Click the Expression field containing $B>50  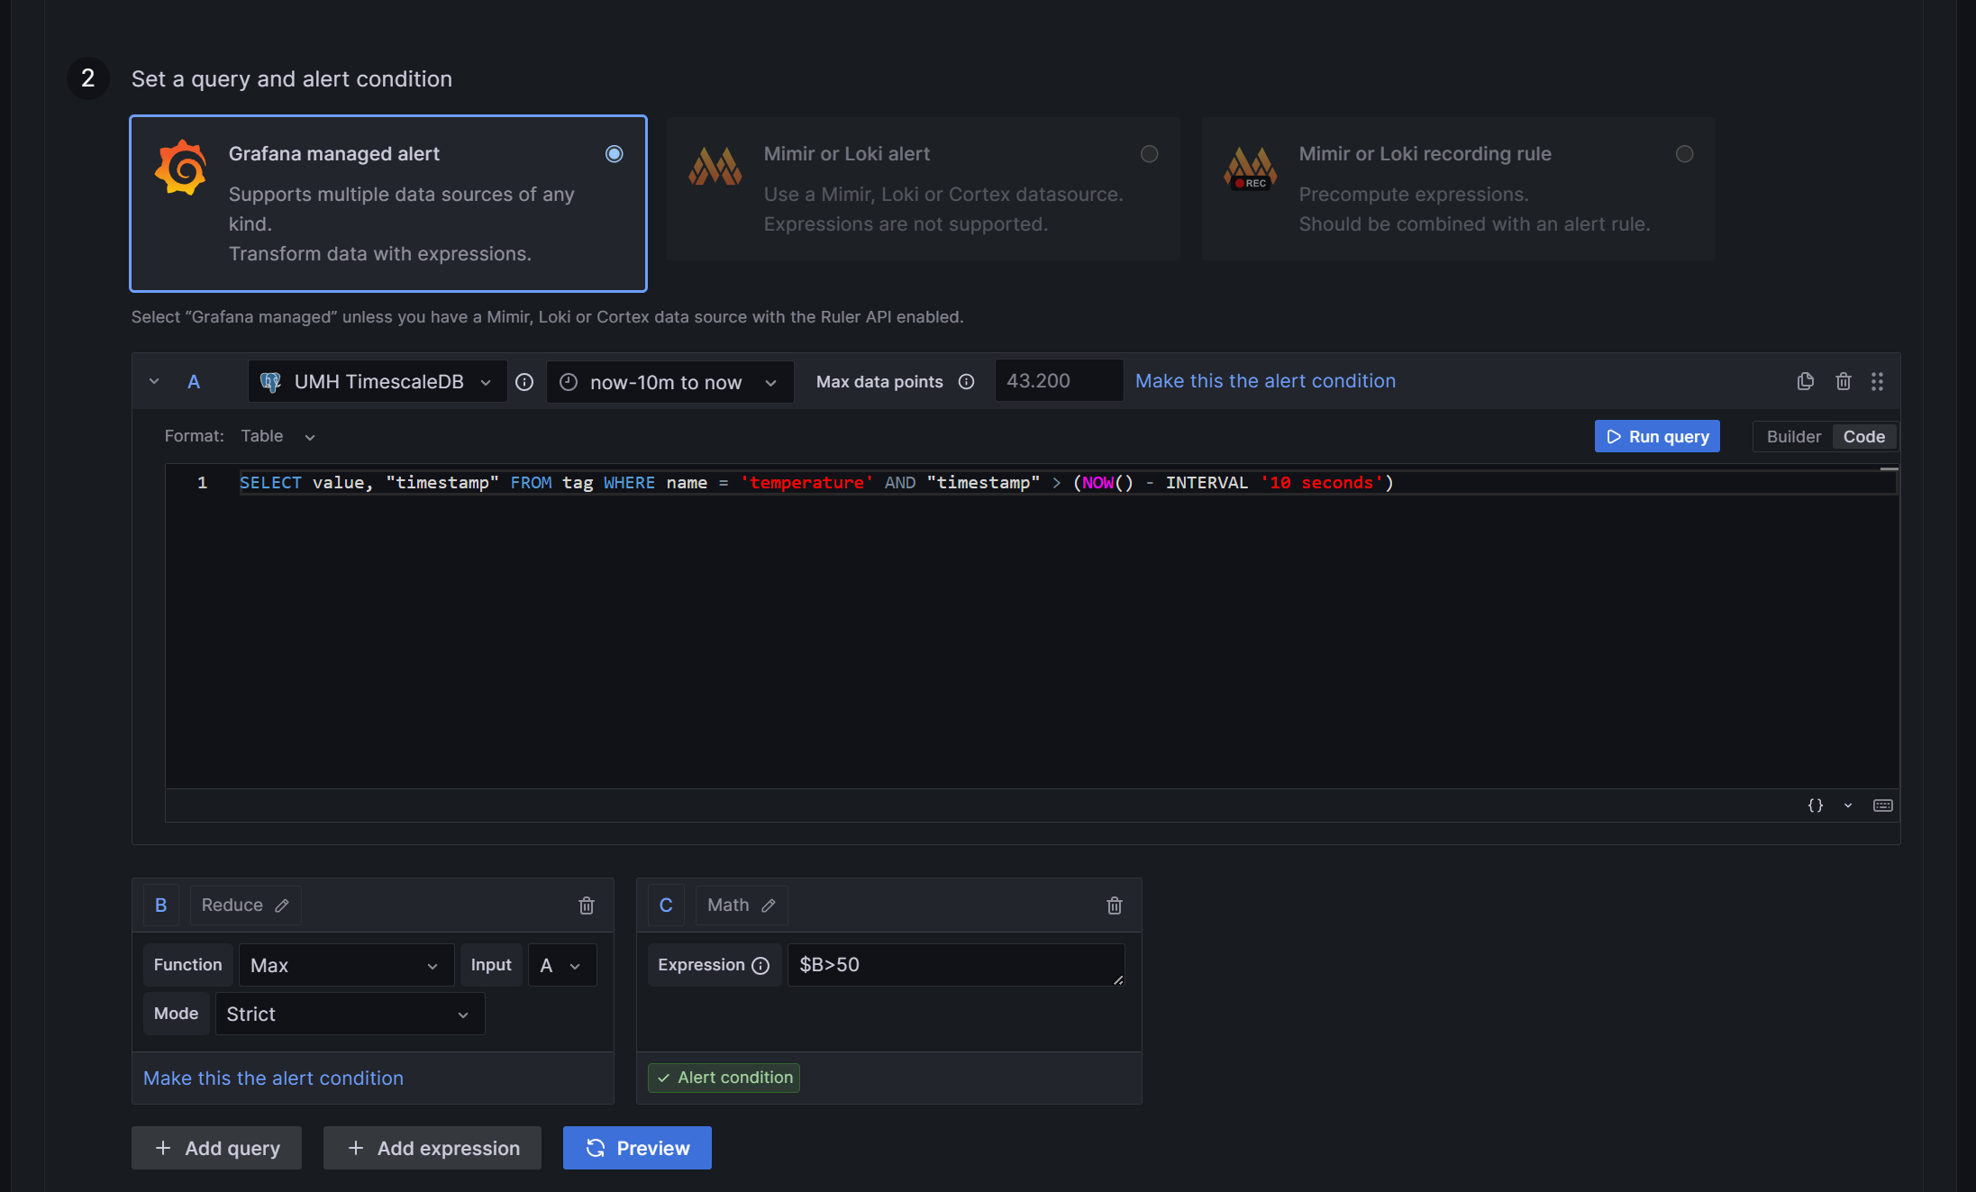coord(955,965)
